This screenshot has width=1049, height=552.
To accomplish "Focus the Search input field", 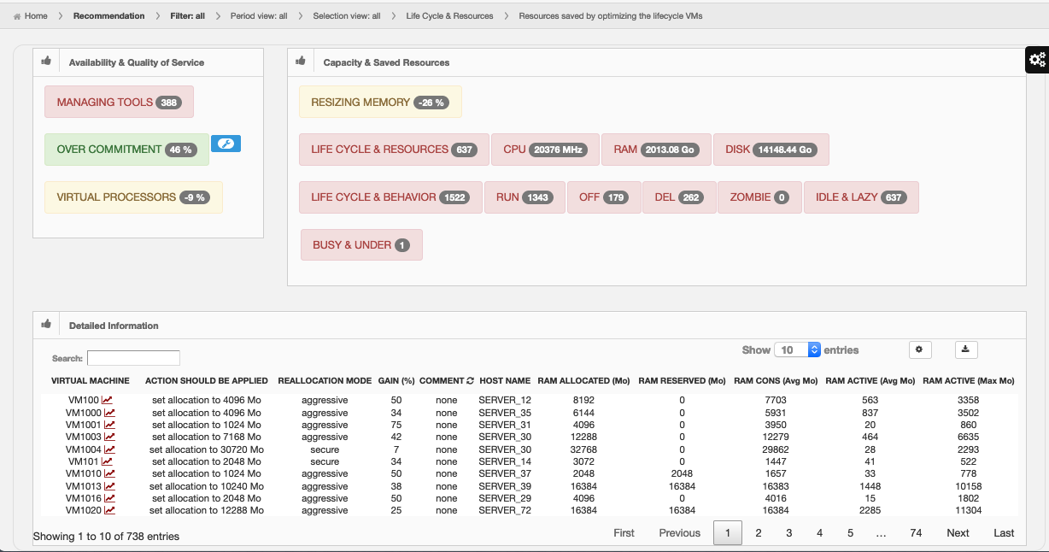I will pos(133,358).
